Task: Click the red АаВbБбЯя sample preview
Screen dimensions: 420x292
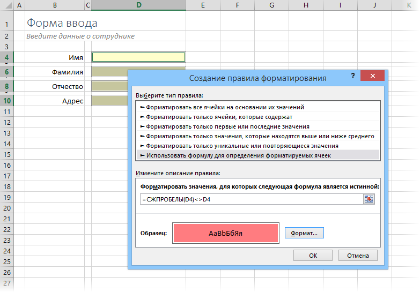Action: pos(225,233)
